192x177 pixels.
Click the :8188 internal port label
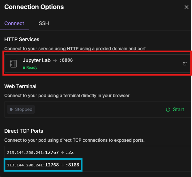click(x=72, y=165)
